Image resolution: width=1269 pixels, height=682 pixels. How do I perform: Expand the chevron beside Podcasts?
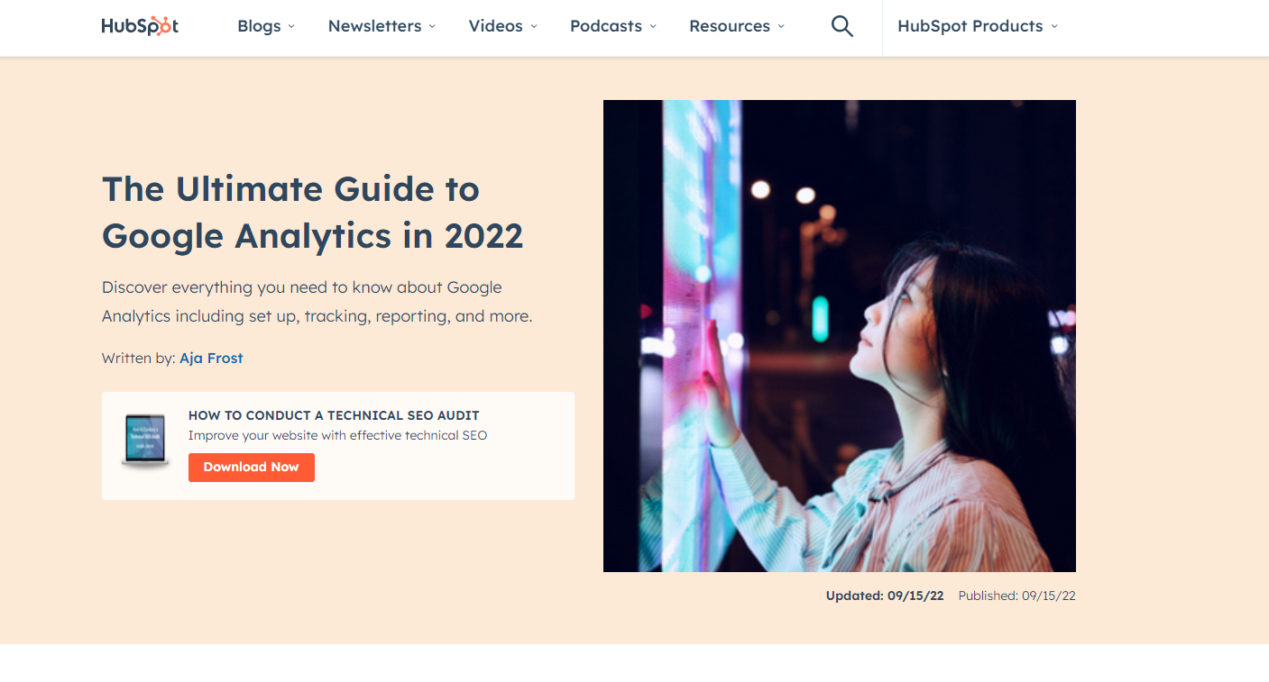[652, 27]
